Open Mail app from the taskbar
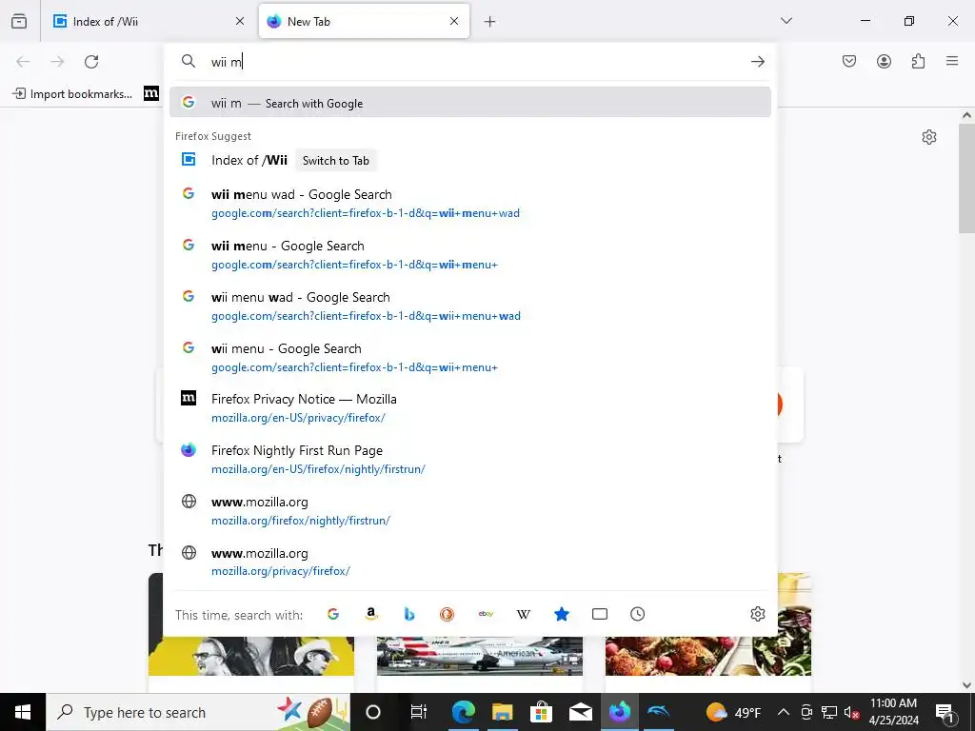 (x=581, y=712)
